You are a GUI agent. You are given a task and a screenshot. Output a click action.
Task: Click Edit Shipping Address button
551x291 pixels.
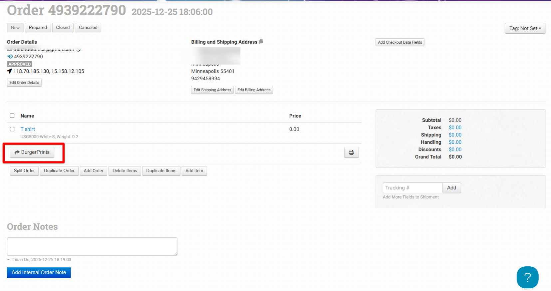[212, 90]
